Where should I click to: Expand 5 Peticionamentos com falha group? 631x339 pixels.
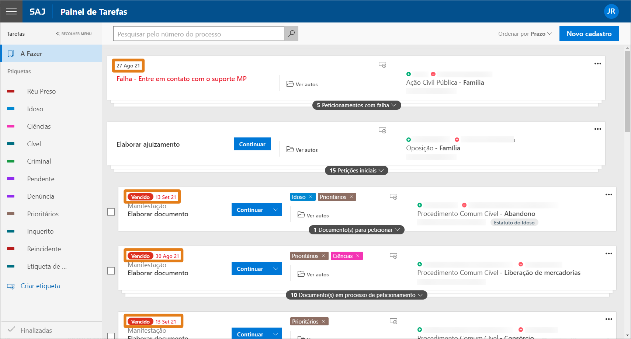click(356, 105)
